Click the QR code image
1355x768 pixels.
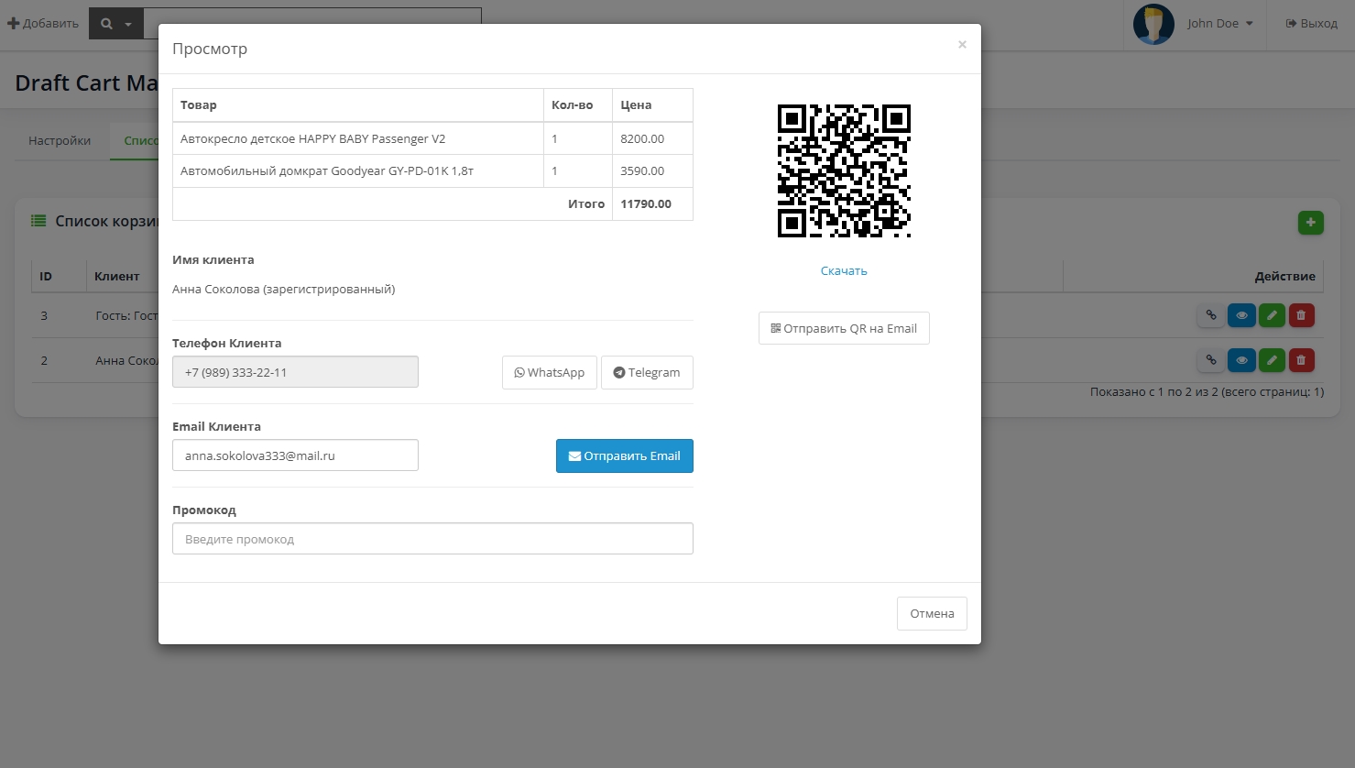[x=844, y=170]
